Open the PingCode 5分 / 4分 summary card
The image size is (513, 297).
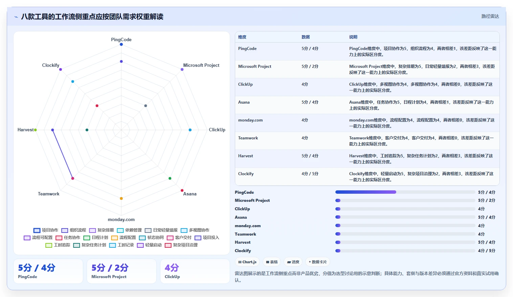pos(48,271)
